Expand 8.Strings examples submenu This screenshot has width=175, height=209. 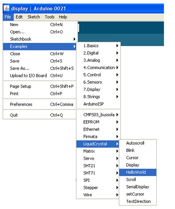[x=98, y=97]
